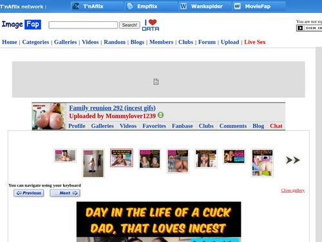The height and width of the screenshot is (242, 322).
Task: Switch to the uploader's Fanbase tab
Action: [x=182, y=126]
